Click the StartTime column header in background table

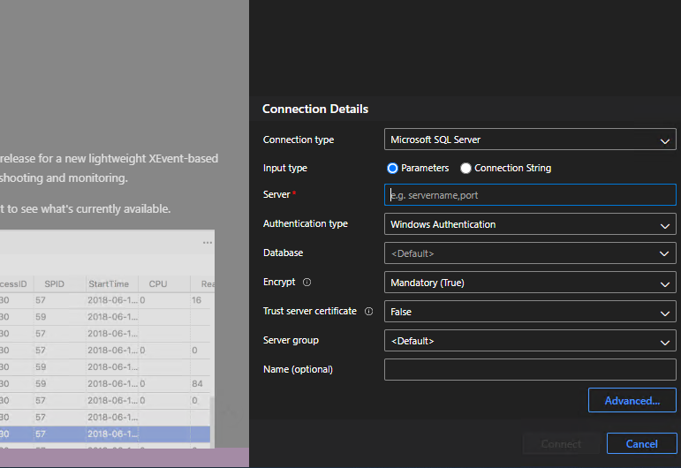pos(109,284)
